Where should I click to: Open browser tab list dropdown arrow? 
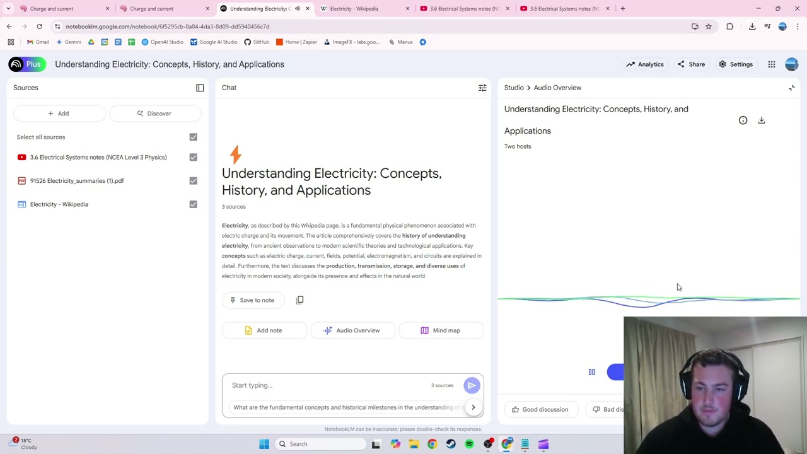(8, 8)
